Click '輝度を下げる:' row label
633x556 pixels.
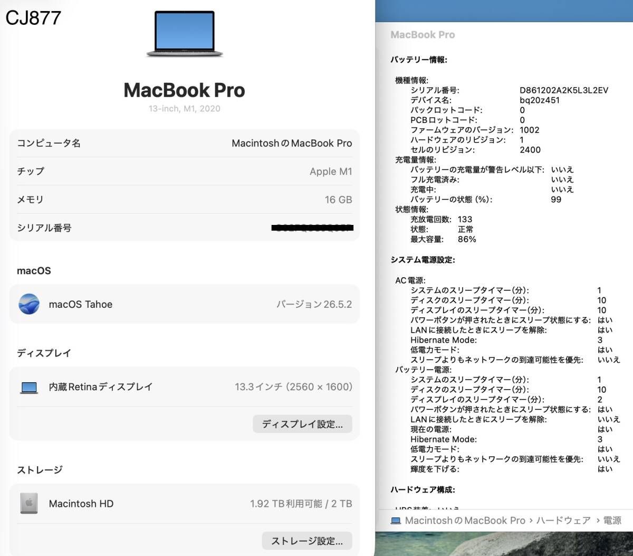[x=435, y=469]
